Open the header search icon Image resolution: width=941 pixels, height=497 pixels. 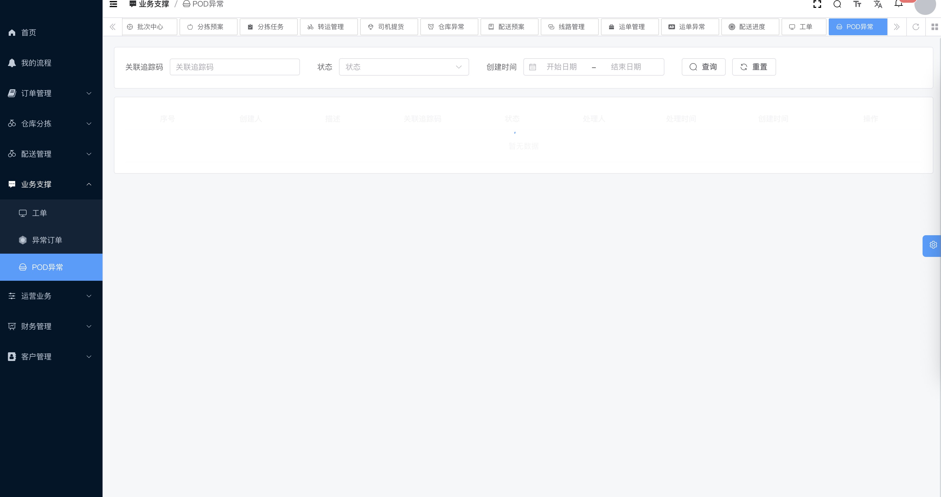(837, 4)
